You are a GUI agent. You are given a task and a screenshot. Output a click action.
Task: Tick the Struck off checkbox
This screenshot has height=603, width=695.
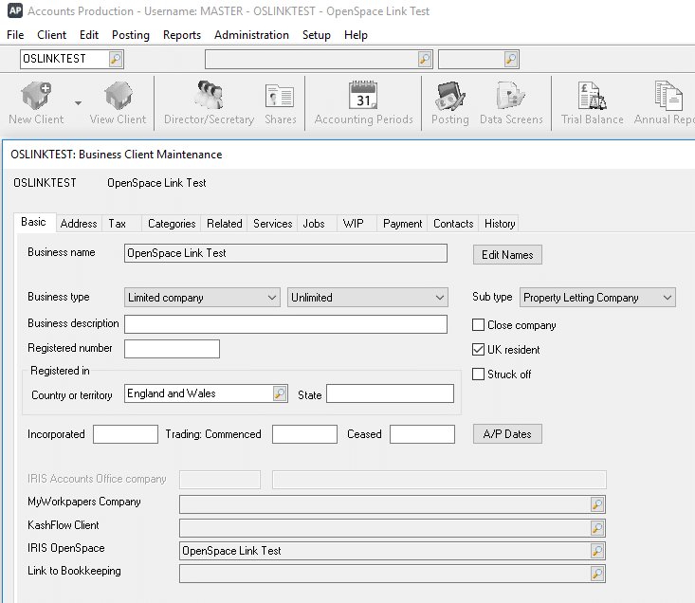click(x=478, y=374)
